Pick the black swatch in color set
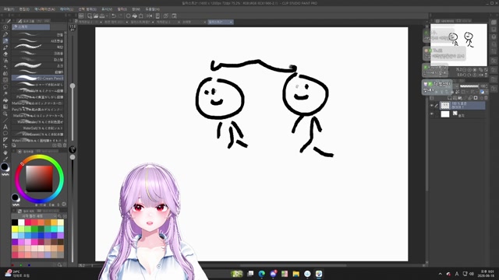 tap(15, 222)
